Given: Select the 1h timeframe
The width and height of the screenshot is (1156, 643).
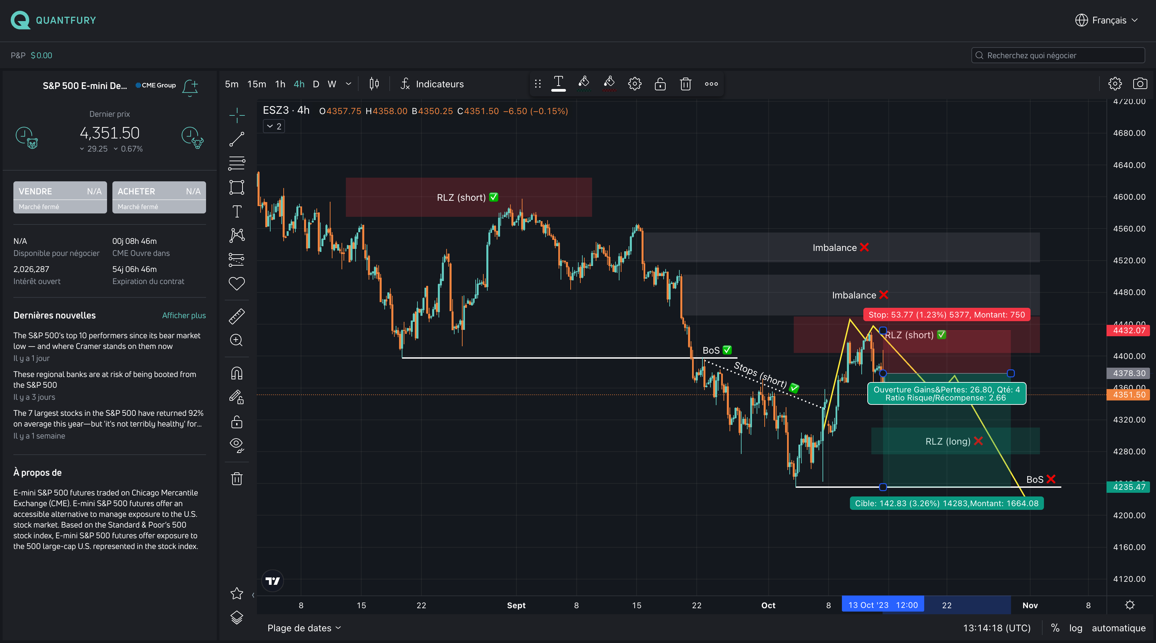Looking at the screenshot, I should coord(280,84).
